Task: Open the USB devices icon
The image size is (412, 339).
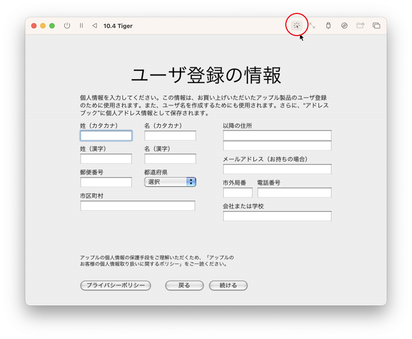Action: 328,25
